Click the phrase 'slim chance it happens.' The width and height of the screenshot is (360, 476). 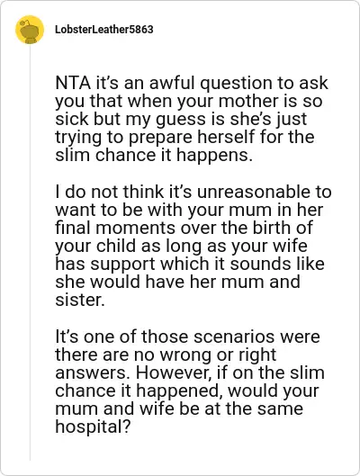[154, 155]
